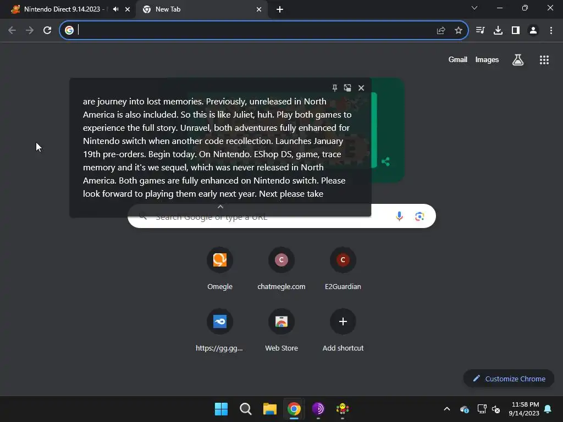Open the tab search chevron

click(x=474, y=8)
